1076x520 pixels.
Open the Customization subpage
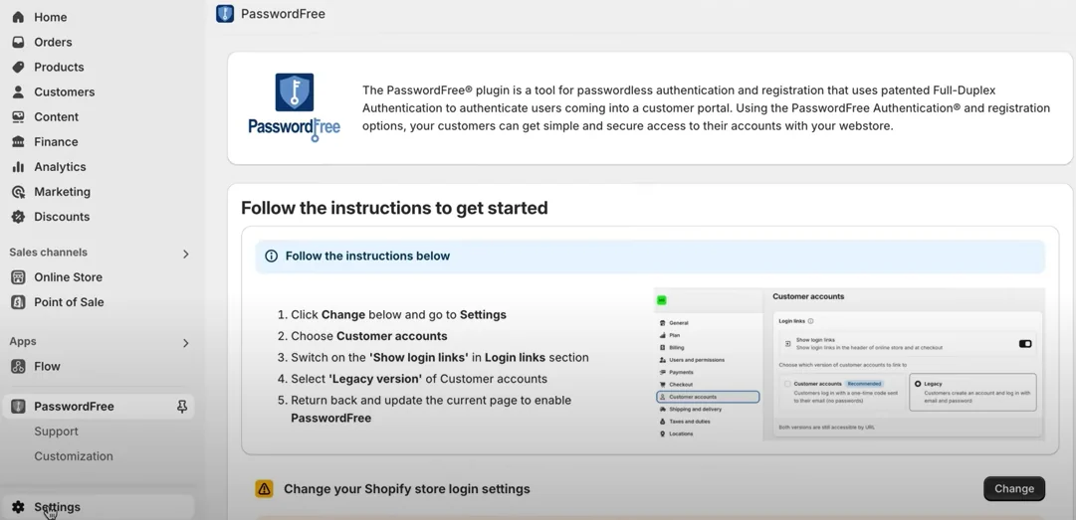pos(74,456)
